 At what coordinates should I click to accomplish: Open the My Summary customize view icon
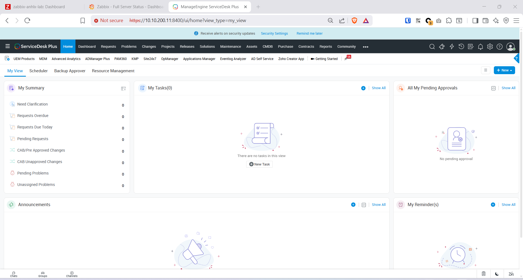[123, 88]
